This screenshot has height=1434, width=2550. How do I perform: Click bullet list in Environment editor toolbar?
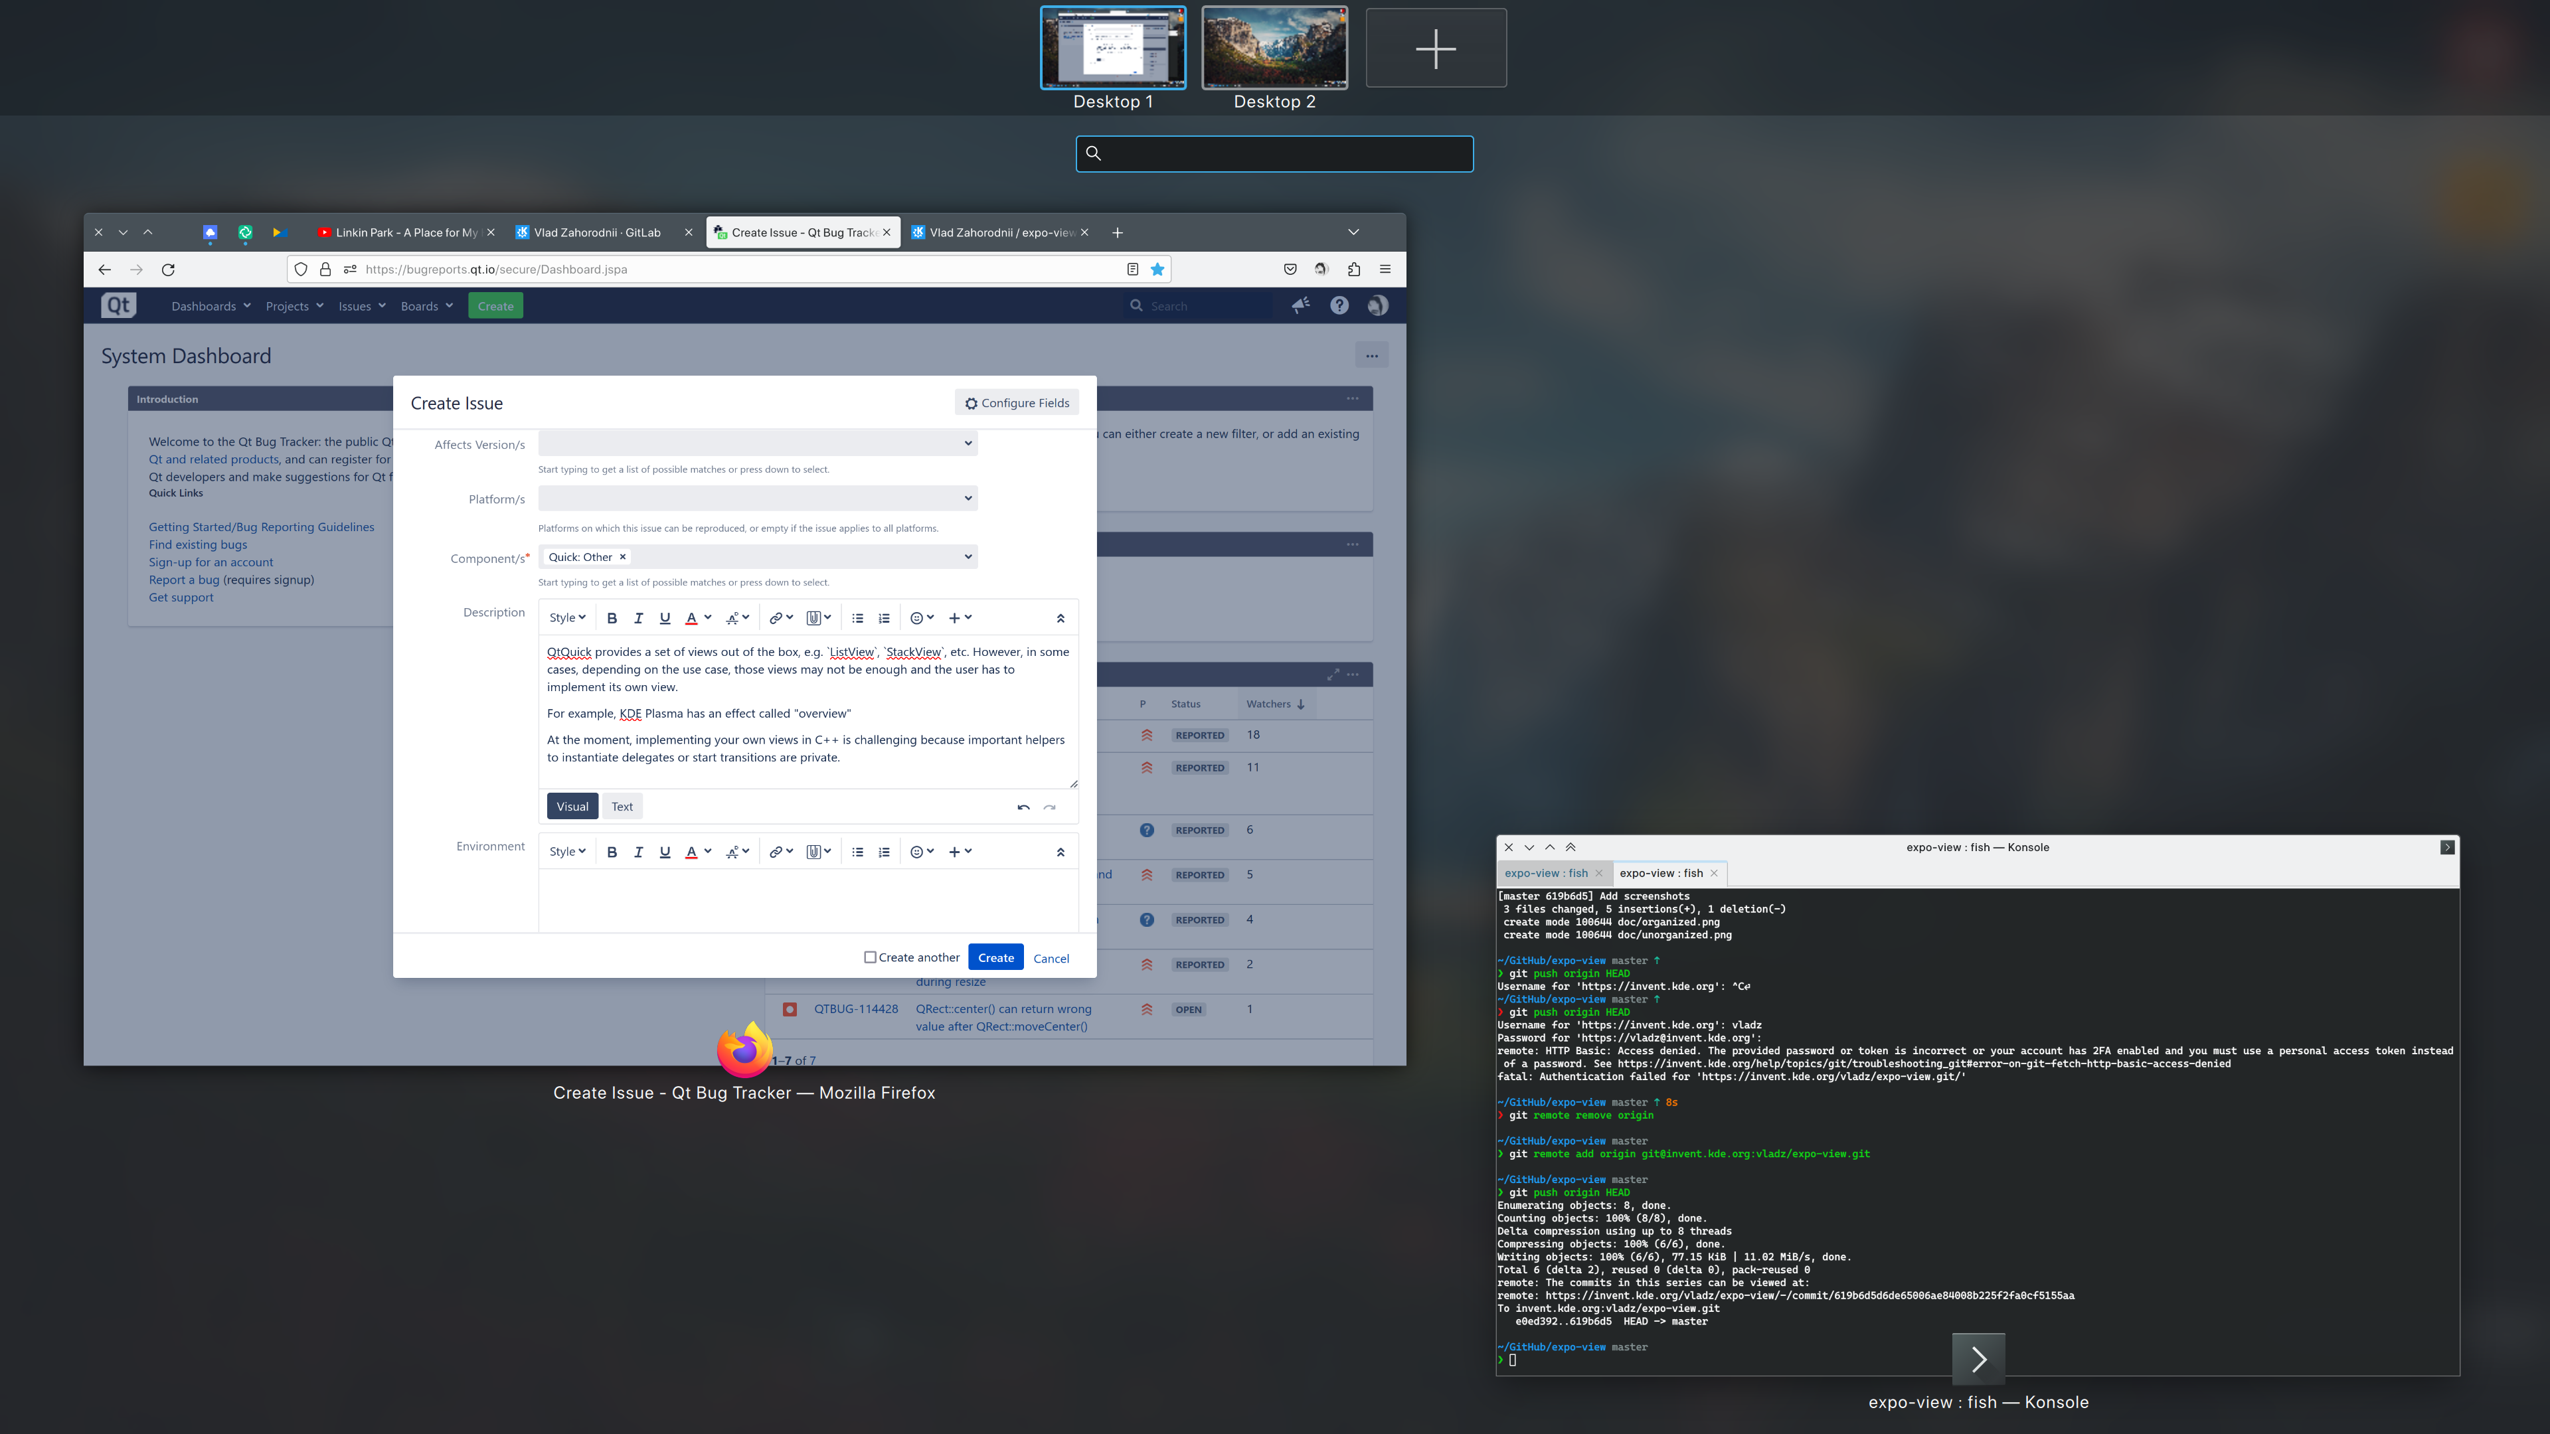[x=857, y=851]
